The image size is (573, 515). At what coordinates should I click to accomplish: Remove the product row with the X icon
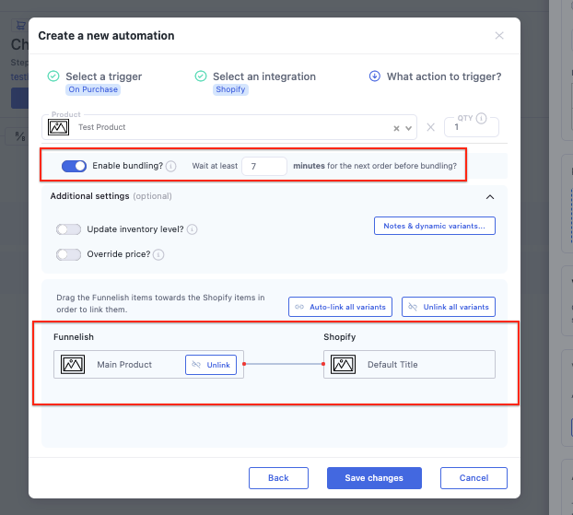pos(431,127)
